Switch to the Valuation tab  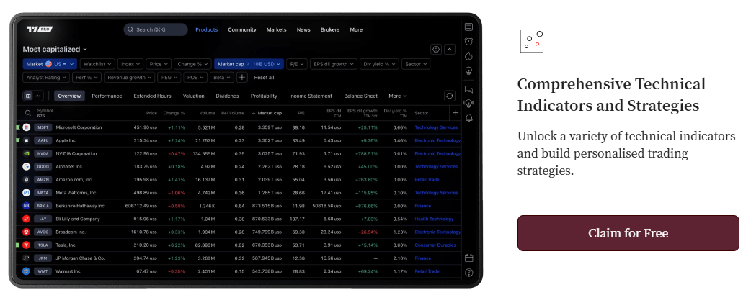coord(193,96)
